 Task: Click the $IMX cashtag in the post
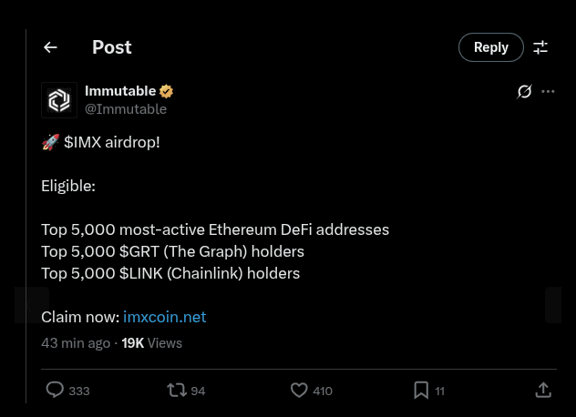(82, 142)
